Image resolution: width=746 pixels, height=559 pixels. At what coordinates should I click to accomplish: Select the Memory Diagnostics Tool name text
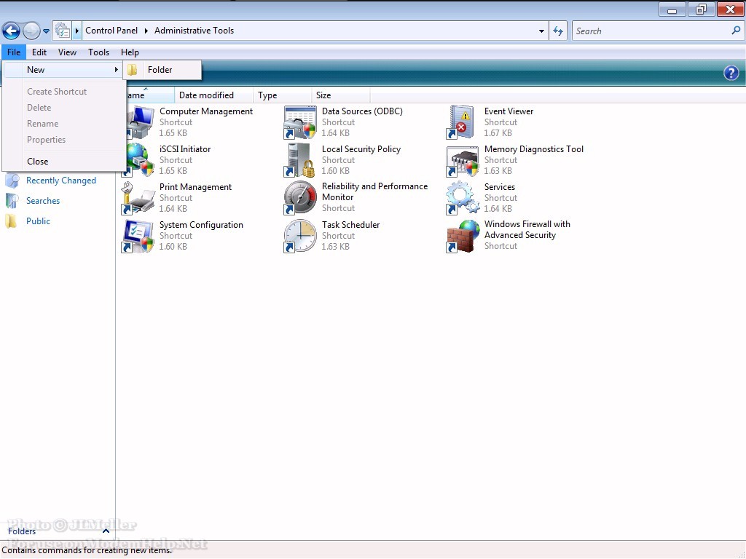point(534,149)
